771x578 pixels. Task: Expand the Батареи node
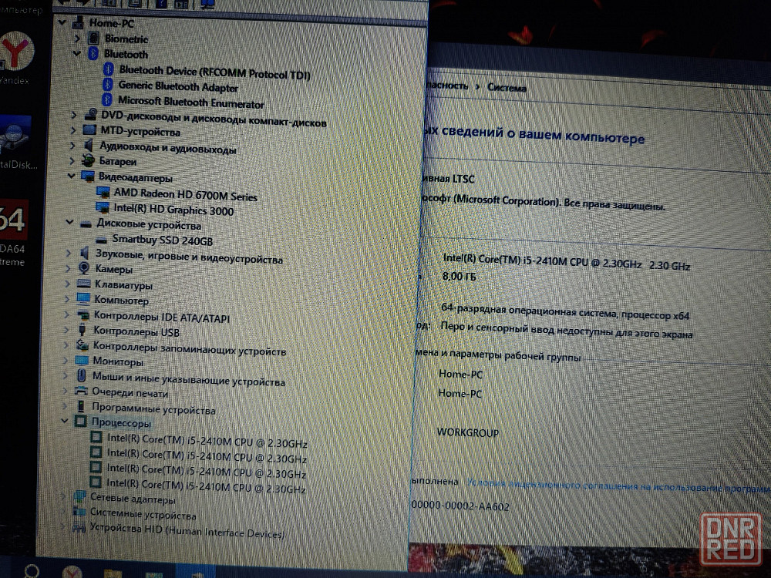pos(72,160)
